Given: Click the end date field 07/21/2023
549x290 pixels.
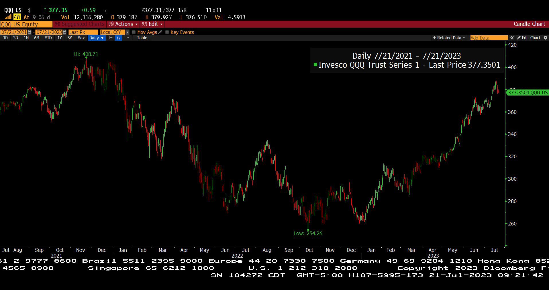Looking at the screenshot, I should click(49, 32).
